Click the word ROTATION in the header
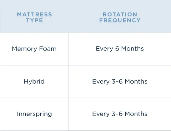 pyautogui.click(x=120, y=14)
